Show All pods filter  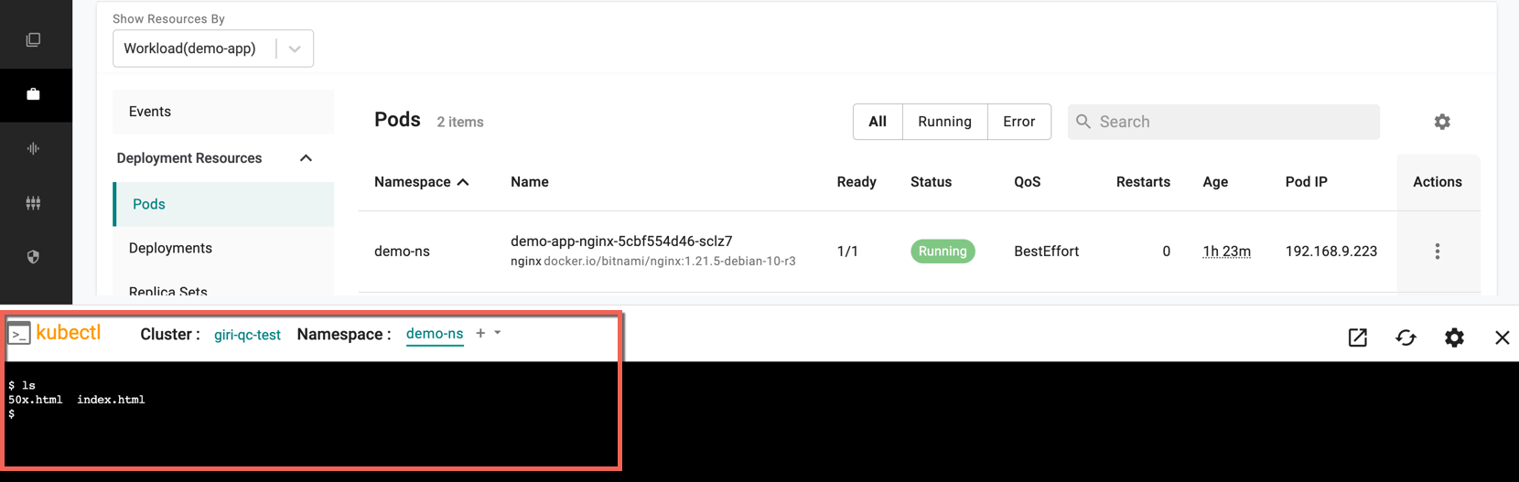click(878, 122)
